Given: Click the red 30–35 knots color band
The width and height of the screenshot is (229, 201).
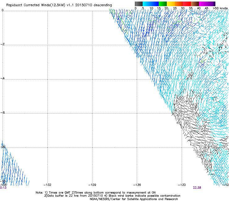Looking at the screenshot, I should pos(187,4).
